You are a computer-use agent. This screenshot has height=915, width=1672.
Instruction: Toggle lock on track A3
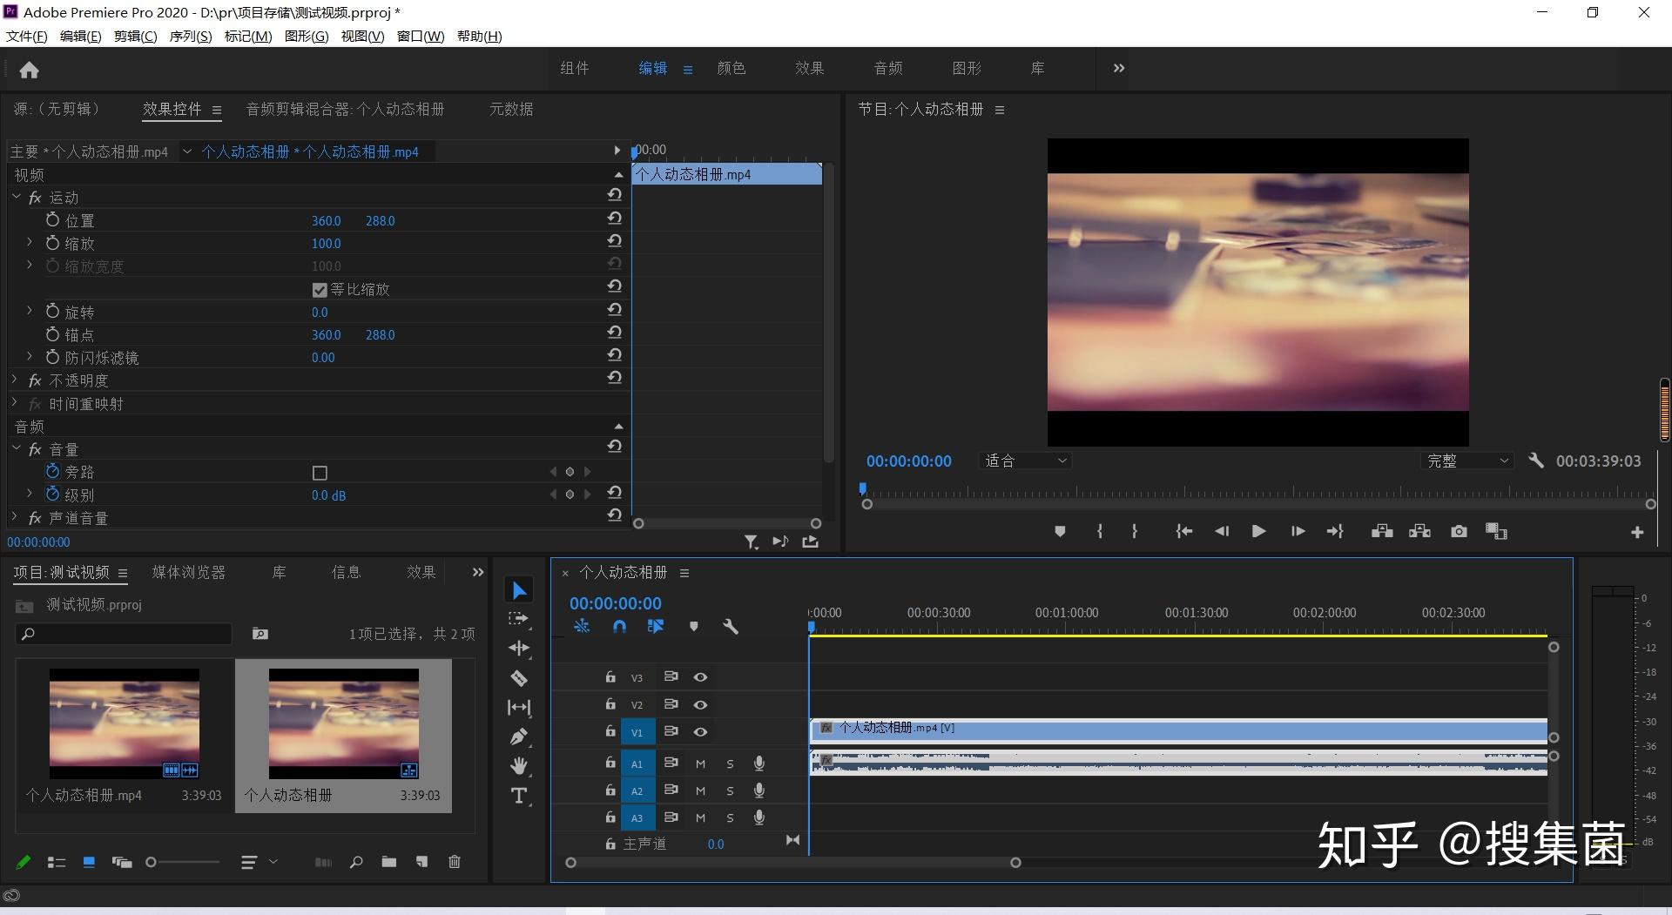point(610,817)
